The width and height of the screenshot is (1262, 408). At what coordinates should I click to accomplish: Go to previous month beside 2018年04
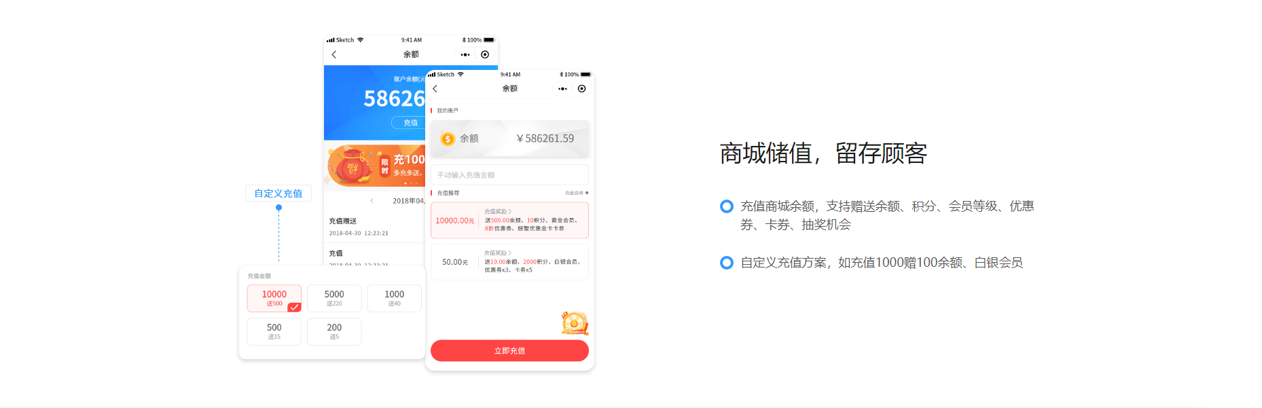coord(372,201)
